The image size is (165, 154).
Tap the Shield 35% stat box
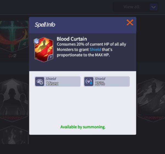pyautogui.click(x=107, y=82)
